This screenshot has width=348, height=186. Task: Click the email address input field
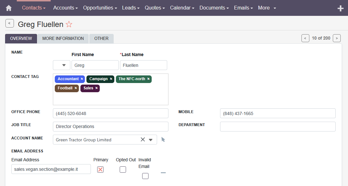tap(51, 169)
